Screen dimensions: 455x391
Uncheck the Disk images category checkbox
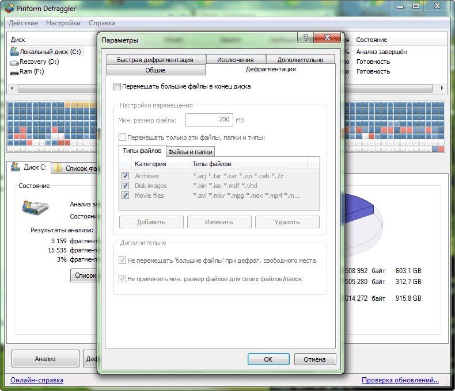pyautogui.click(x=126, y=185)
